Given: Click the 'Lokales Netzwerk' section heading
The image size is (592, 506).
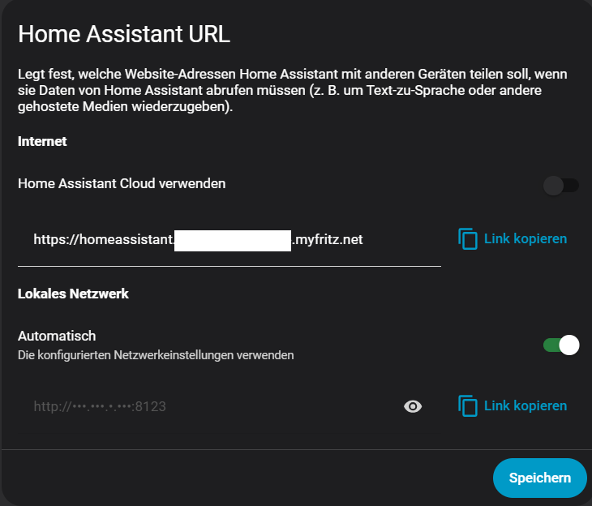Looking at the screenshot, I should pos(73,294).
